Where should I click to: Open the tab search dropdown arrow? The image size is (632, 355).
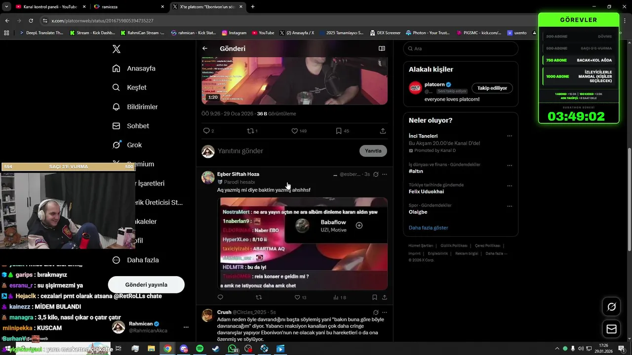click(x=6, y=7)
